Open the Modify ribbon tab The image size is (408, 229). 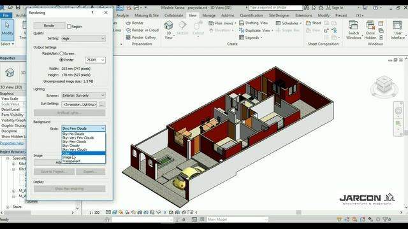click(323, 15)
